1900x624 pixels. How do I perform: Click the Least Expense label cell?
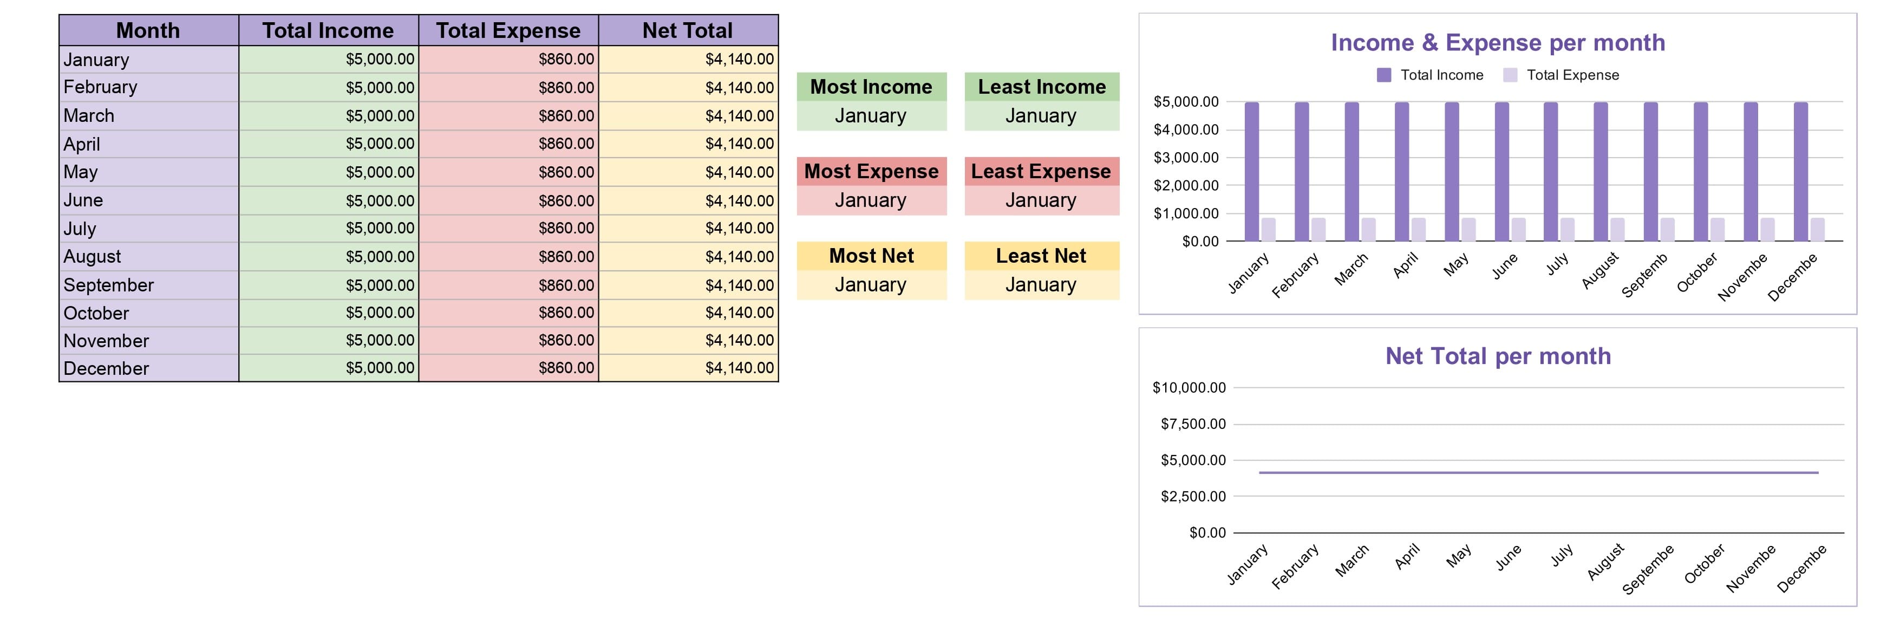1041,171
